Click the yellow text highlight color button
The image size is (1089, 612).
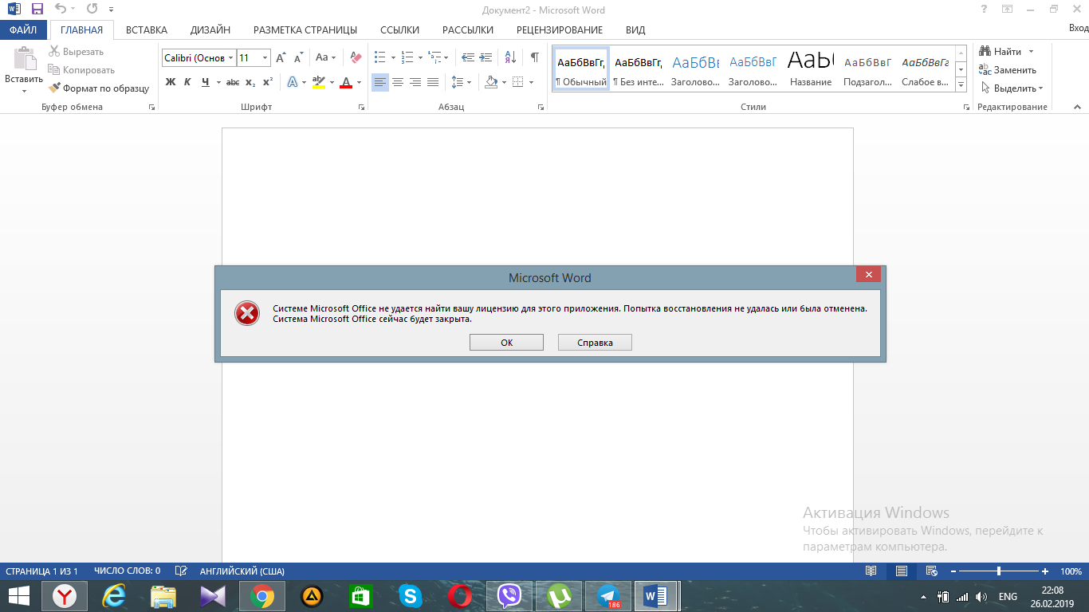318,82
